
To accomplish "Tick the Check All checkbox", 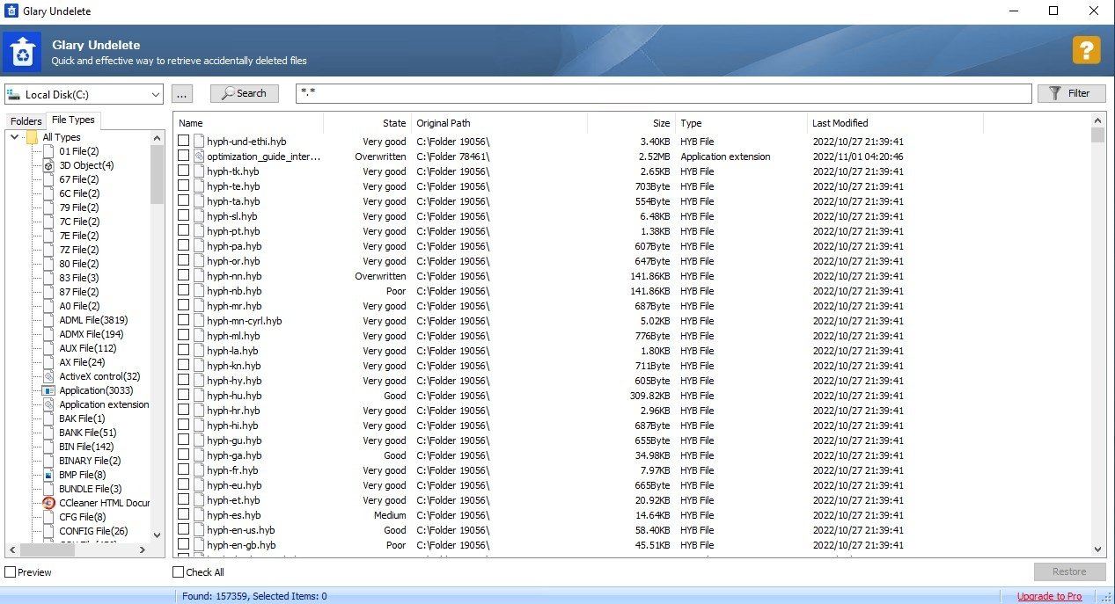I will 179,572.
